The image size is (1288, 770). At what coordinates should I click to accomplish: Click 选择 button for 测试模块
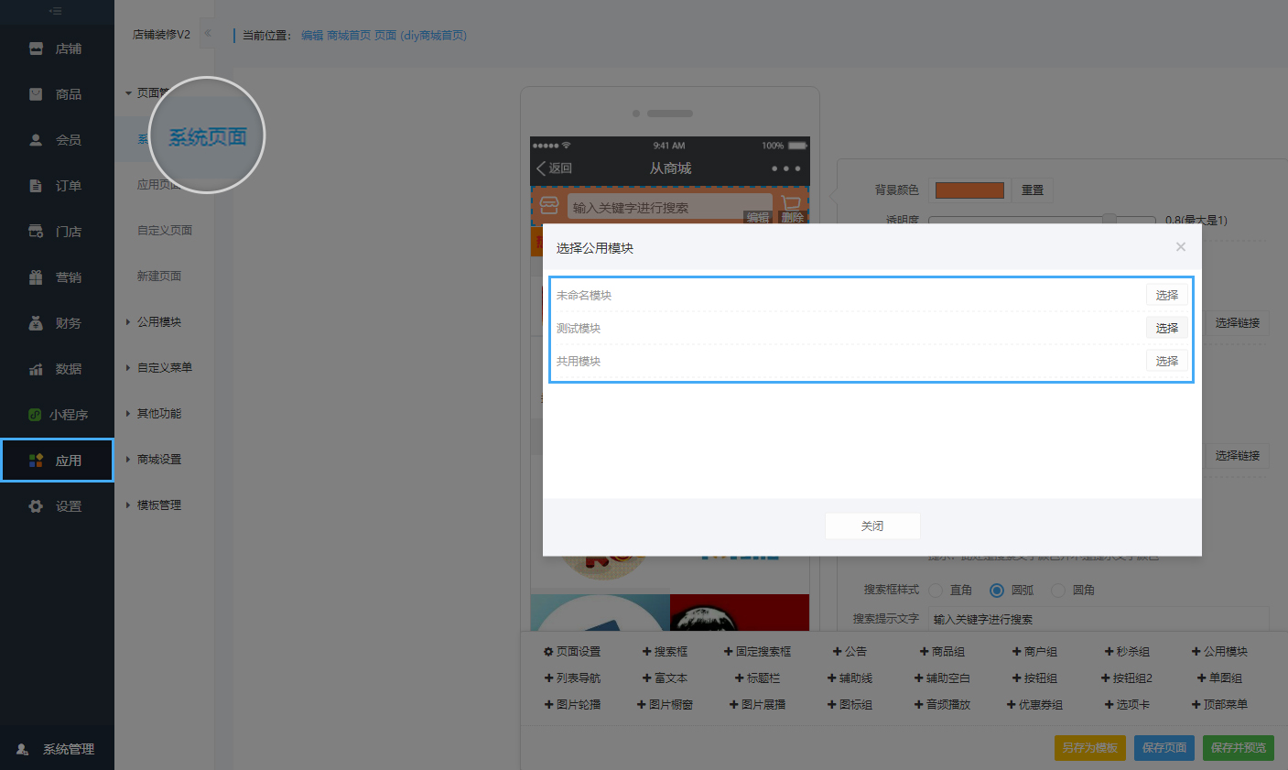point(1166,328)
